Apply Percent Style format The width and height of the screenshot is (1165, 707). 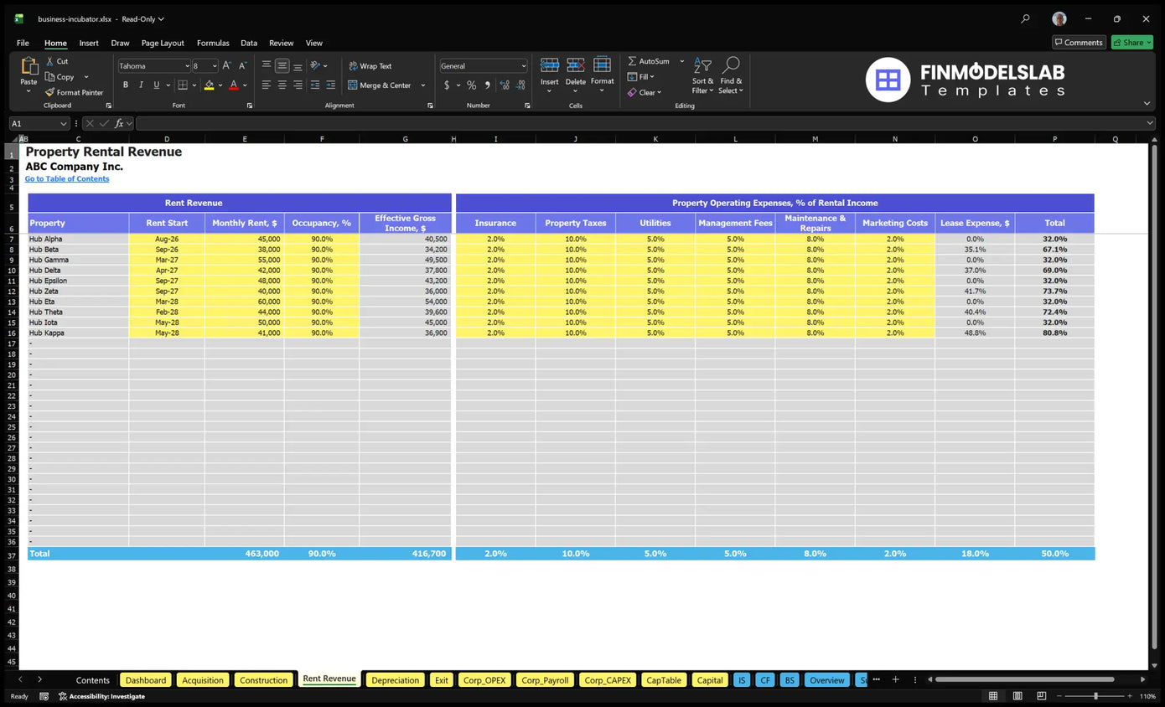click(471, 85)
